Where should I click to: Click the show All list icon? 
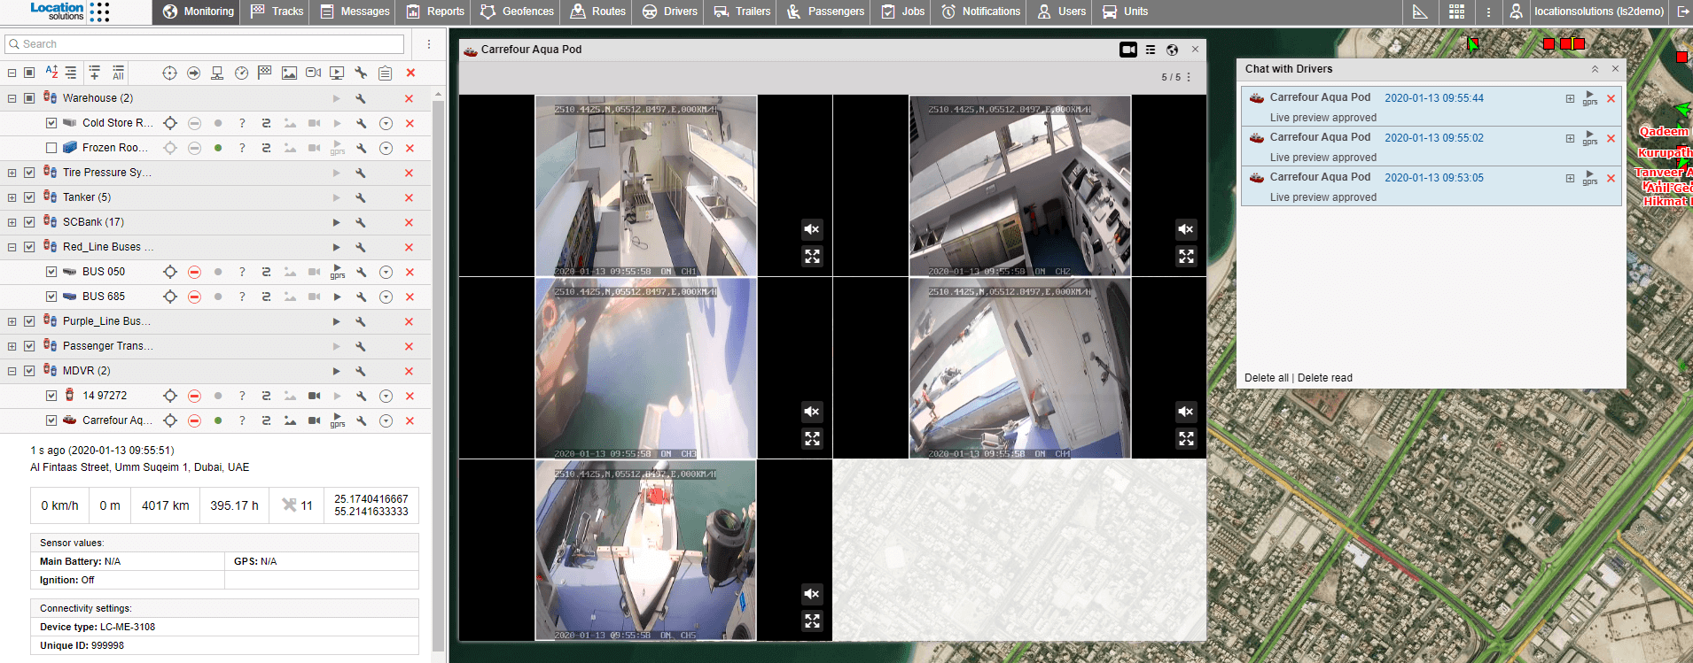(118, 73)
